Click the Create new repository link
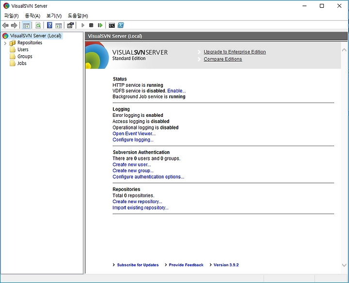This screenshot has width=349, height=283. pyautogui.click(x=137, y=202)
